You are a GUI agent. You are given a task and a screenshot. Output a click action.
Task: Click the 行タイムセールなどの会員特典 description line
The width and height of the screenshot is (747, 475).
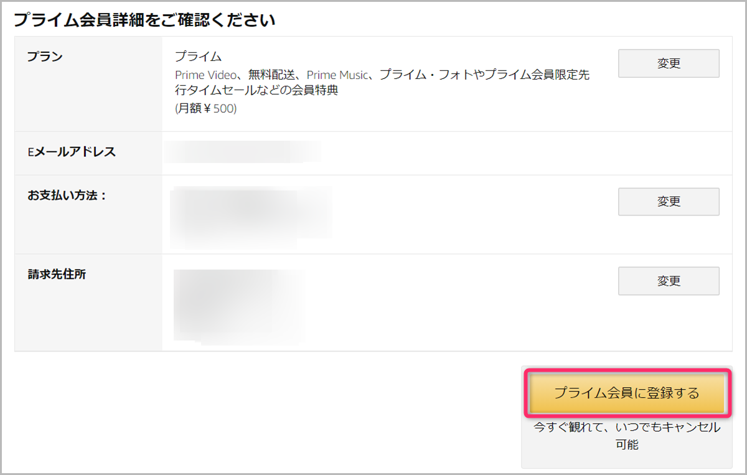point(256,91)
